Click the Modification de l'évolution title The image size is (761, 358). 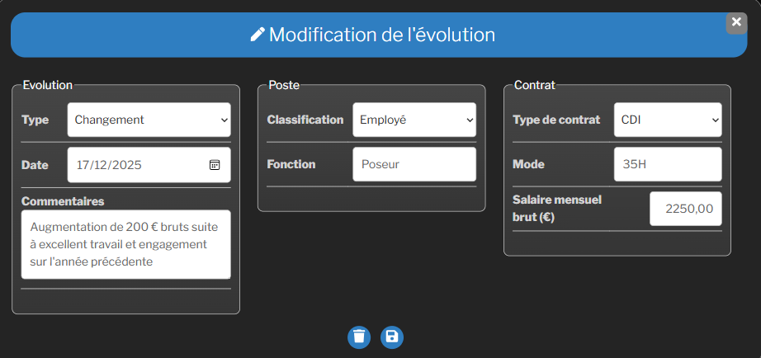click(x=381, y=35)
